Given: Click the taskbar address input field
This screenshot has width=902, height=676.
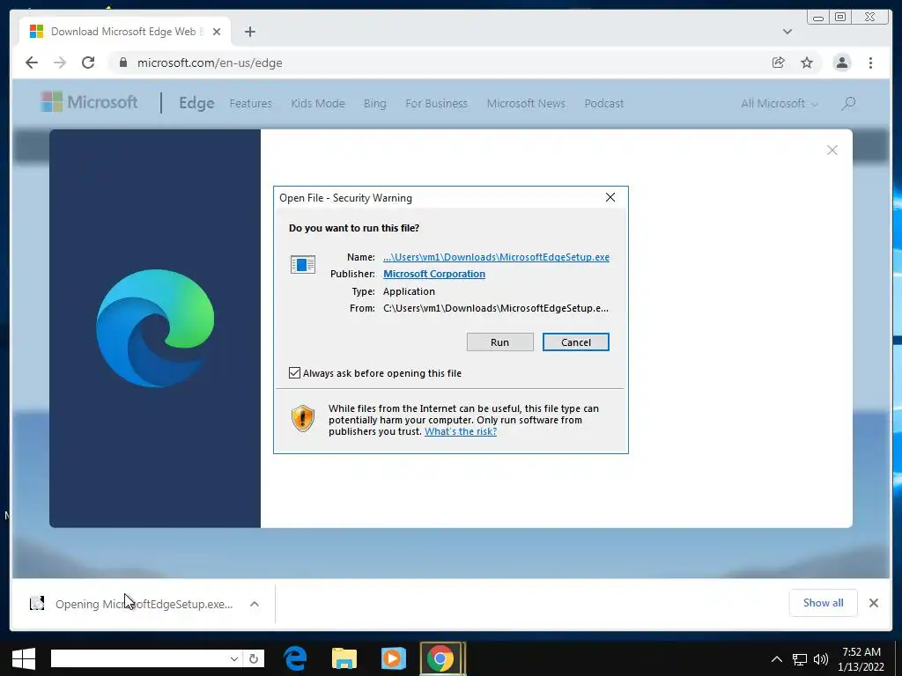Looking at the screenshot, I should tap(139, 658).
